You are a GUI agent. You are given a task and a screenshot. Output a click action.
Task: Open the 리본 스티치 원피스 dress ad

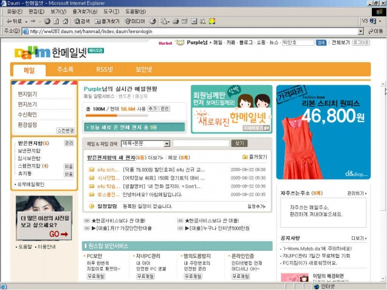(324, 132)
